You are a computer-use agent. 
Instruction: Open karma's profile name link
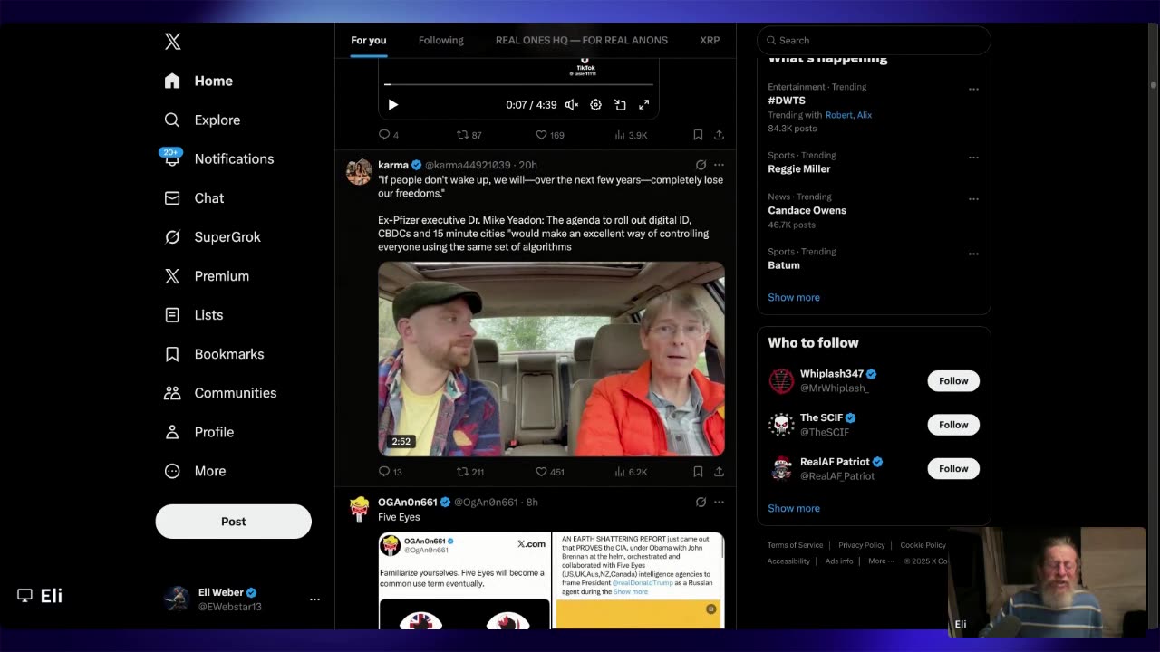(x=393, y=165)
